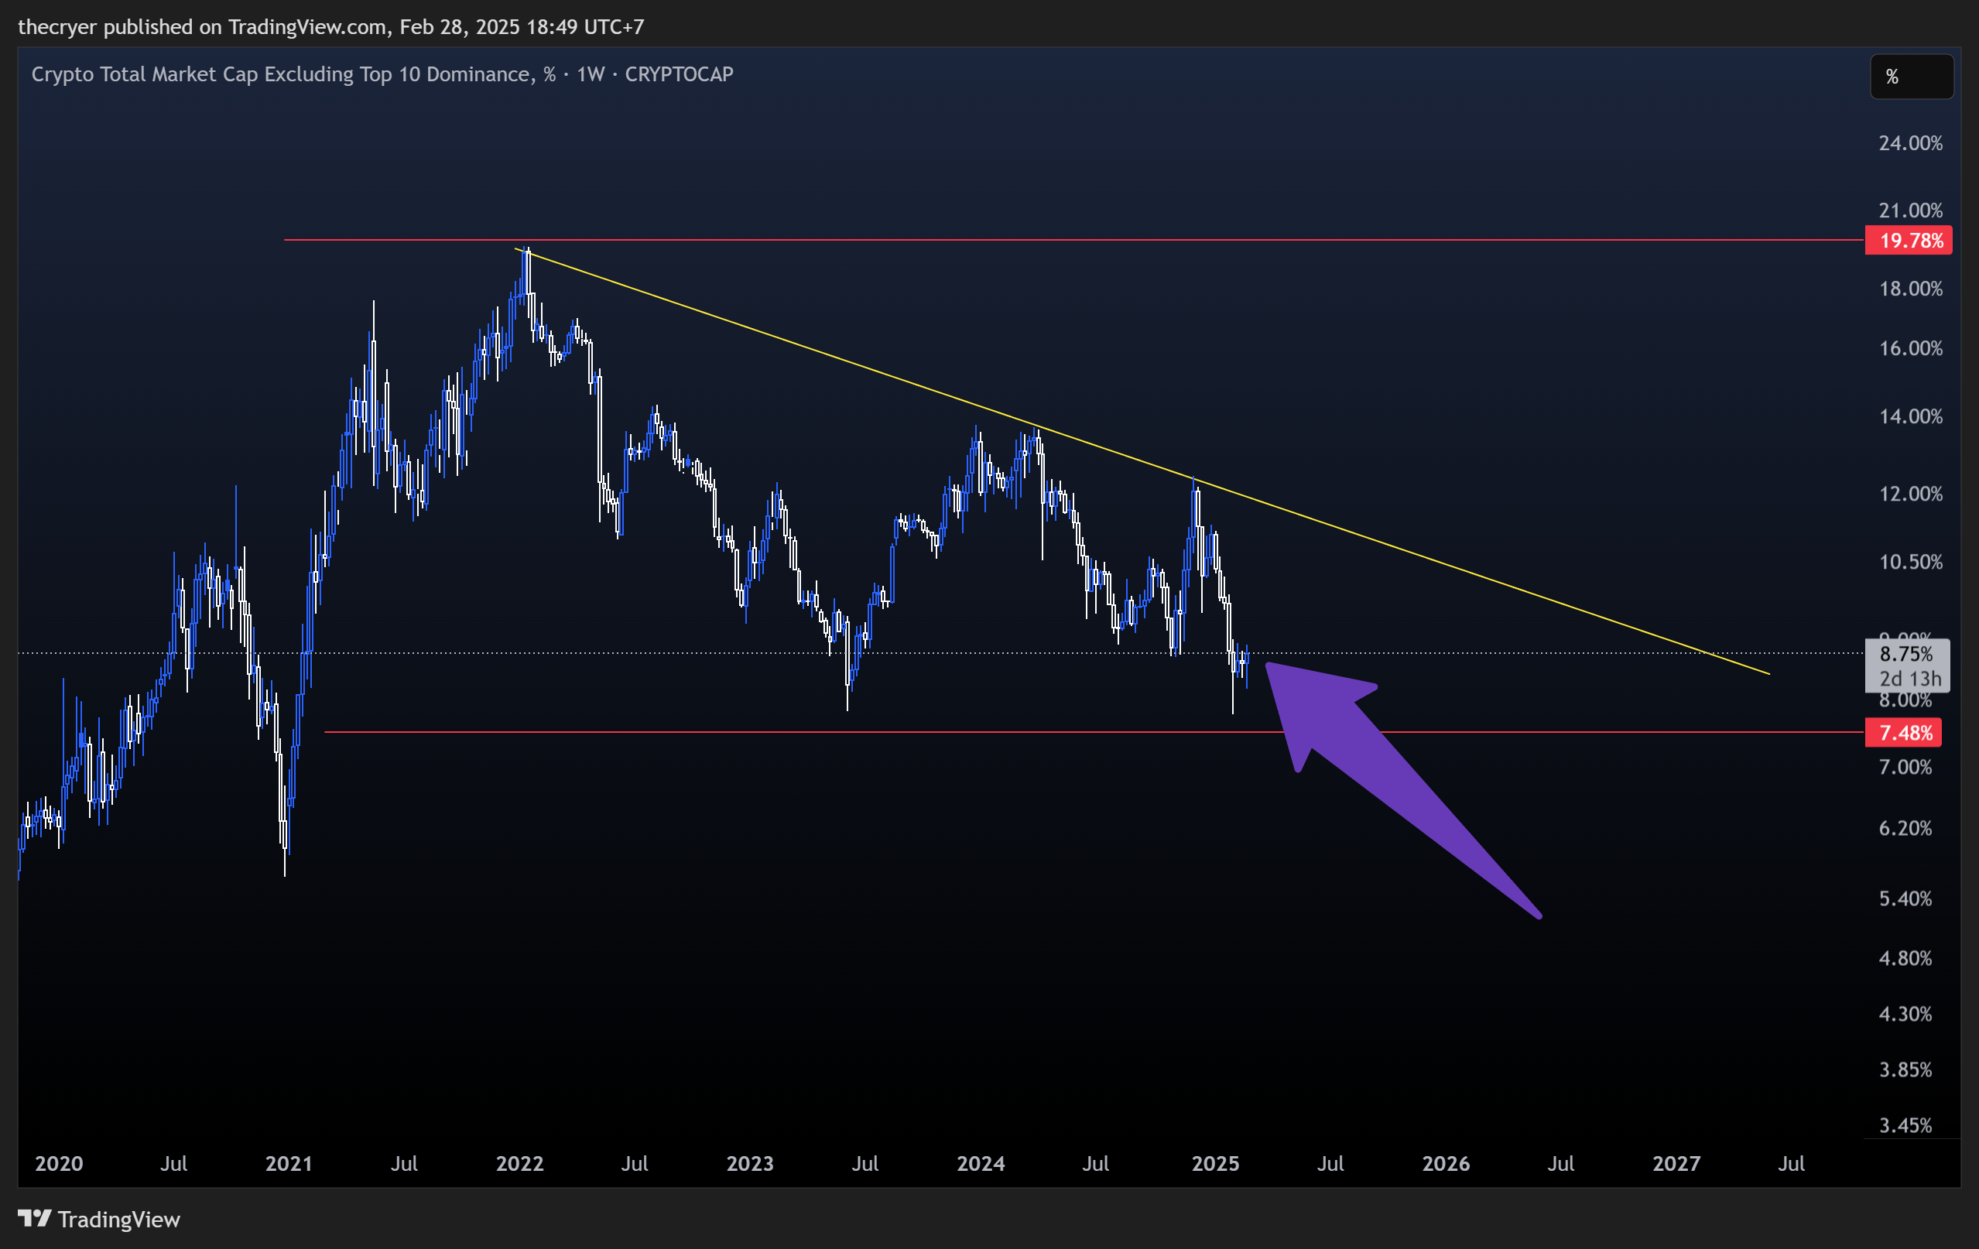This screenshot has height=1249, width=1979.
Task: Click the 2027 time axis label
Action: [1676, 1164]
